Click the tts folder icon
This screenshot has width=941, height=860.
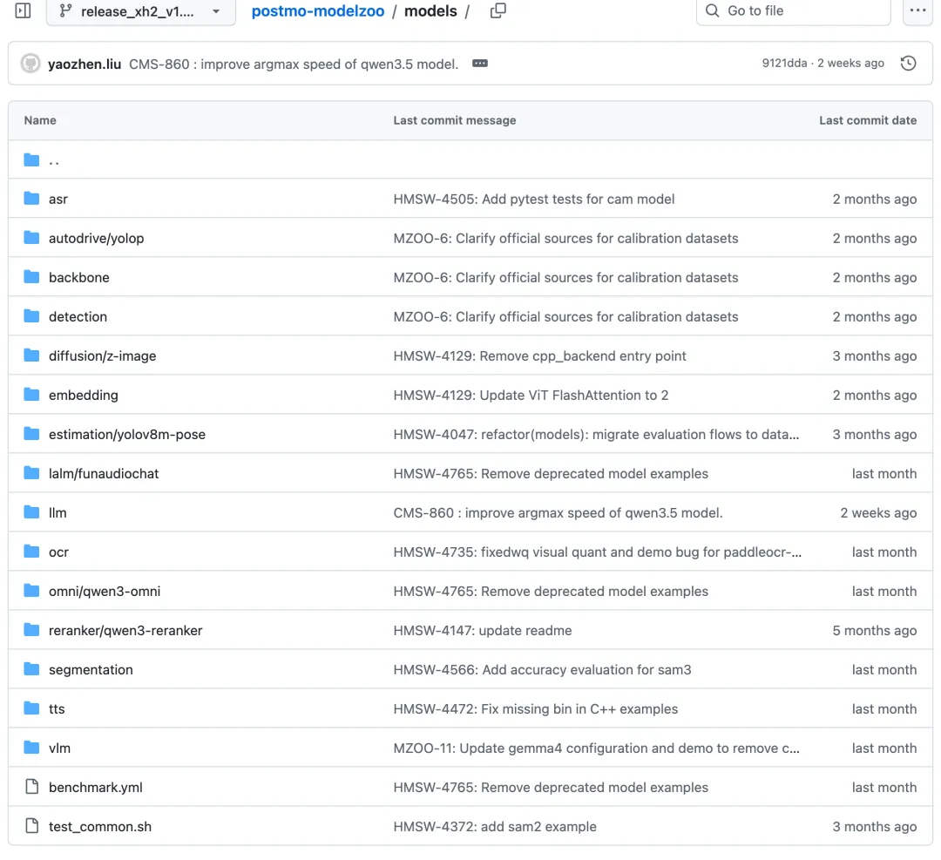(31, 708)
